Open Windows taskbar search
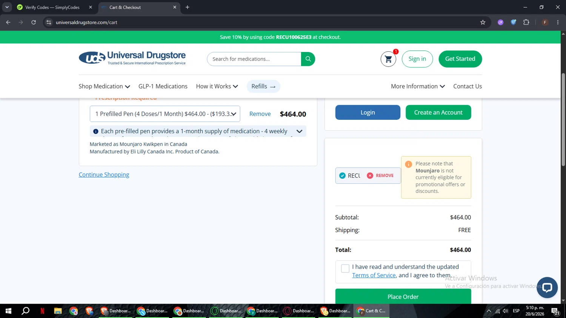 (26, 311)
